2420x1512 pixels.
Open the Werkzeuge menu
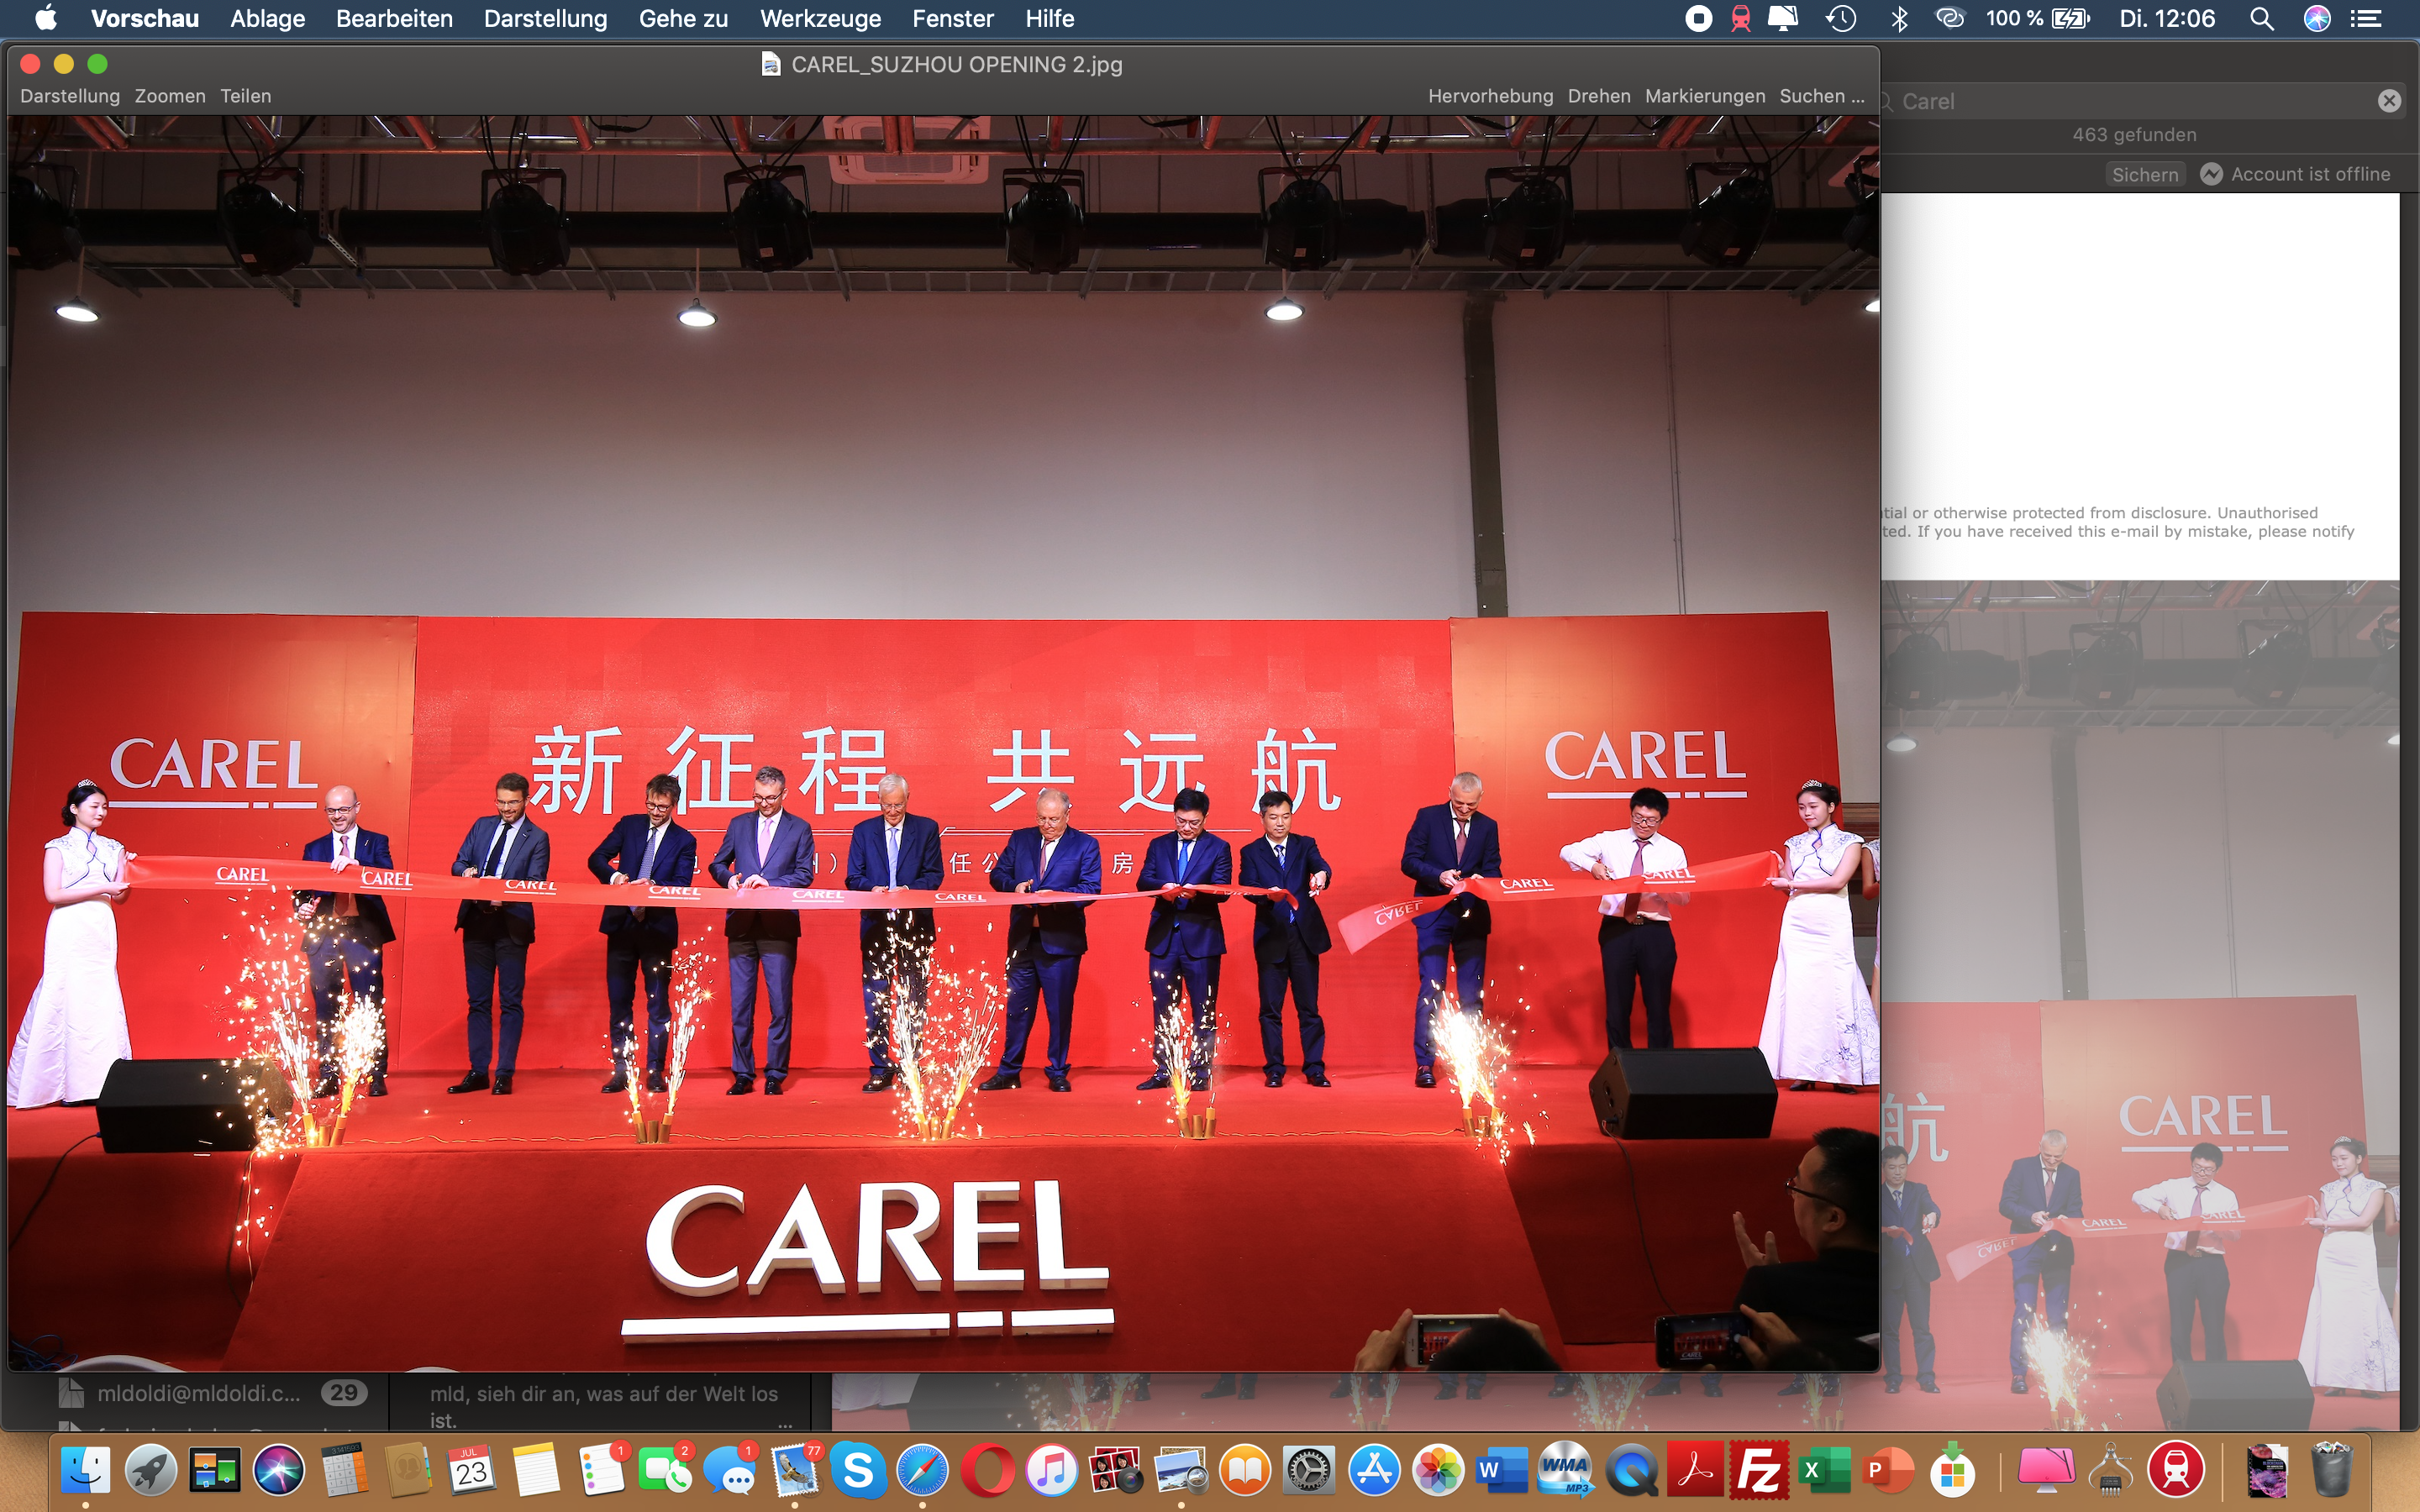click(x=820, y=18)
